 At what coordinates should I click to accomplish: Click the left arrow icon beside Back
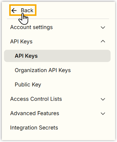click(14, 10)
